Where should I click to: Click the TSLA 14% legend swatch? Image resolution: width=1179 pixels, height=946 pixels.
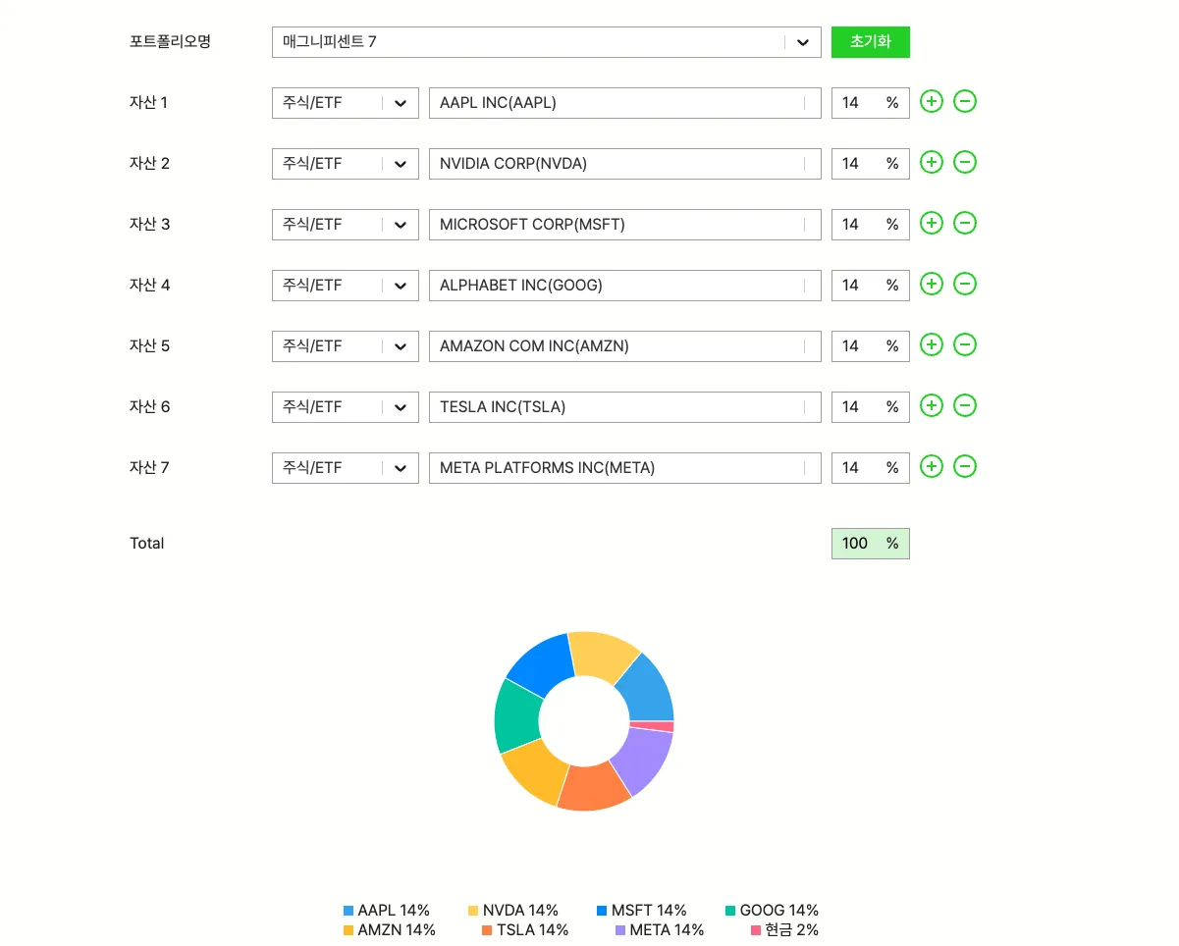click(x=487, y=930)
